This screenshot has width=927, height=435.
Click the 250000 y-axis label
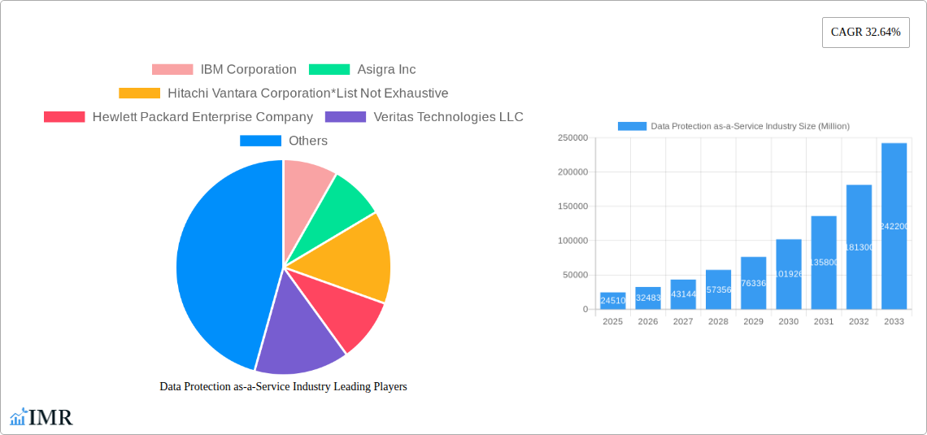pos(573,137)
